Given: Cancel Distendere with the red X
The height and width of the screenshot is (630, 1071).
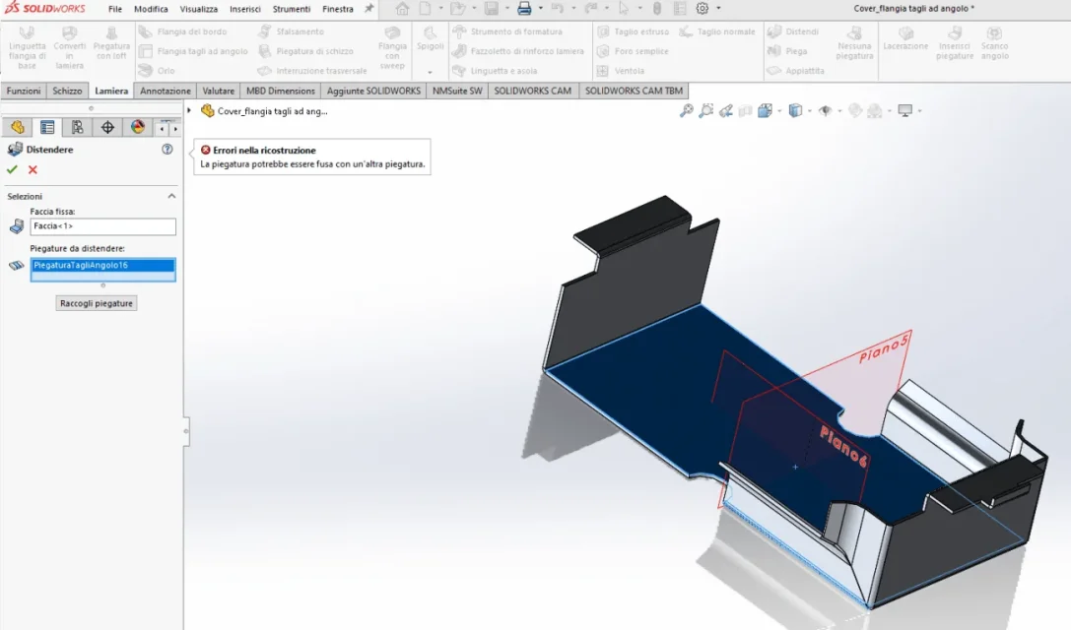Looking at the screenshot, I should (x=33, y=170).
